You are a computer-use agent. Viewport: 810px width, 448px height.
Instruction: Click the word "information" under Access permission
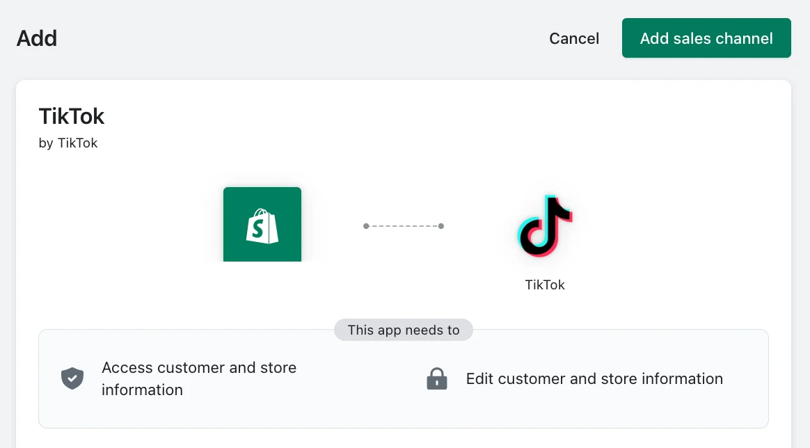point(142,390)
